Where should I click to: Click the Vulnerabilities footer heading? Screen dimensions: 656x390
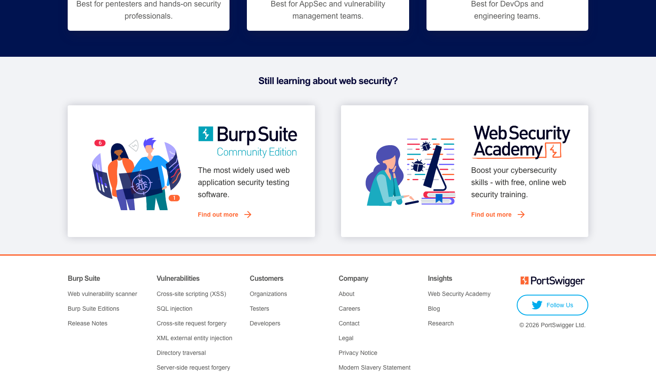point(178,279)
